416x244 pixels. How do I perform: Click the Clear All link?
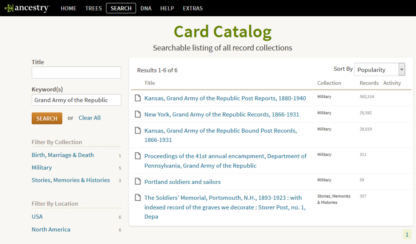(x=90, y=118)
